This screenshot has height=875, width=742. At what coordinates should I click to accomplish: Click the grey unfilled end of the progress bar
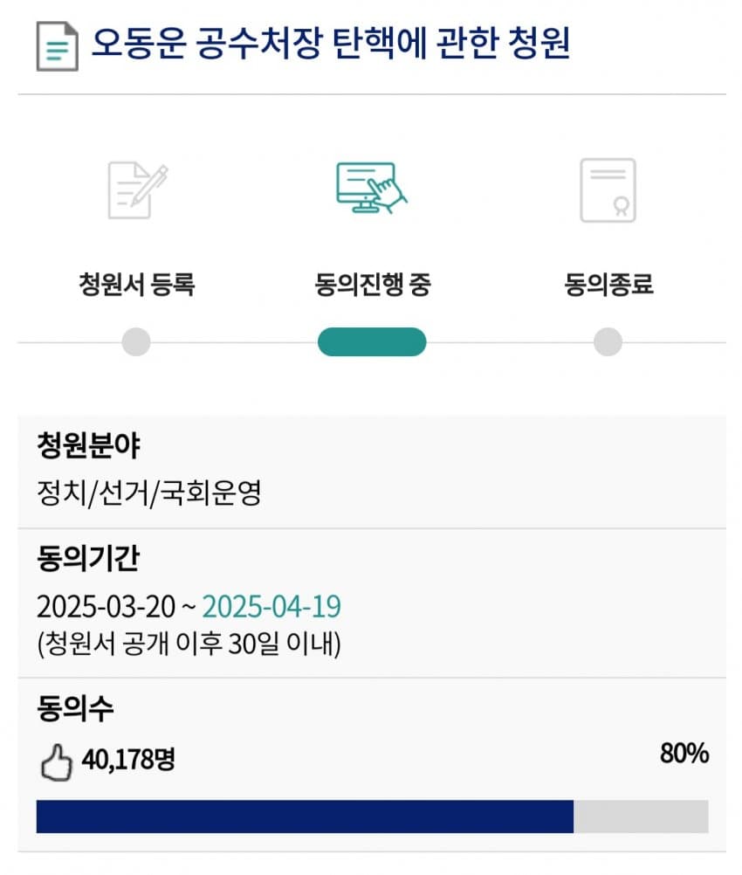641,816
